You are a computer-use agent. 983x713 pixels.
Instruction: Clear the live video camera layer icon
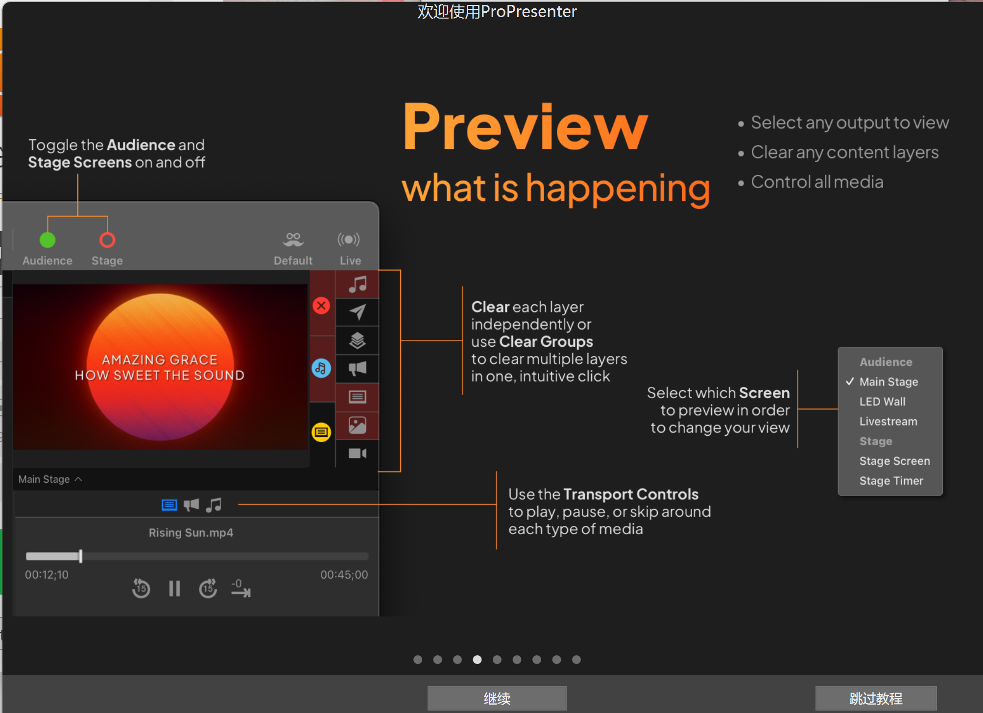(358, 453)
